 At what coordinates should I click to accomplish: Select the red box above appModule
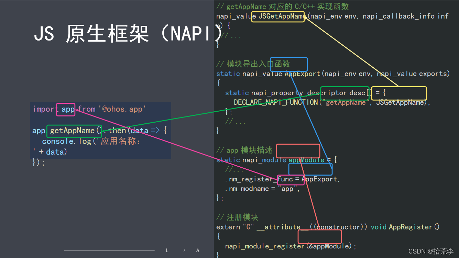point(298,151)
